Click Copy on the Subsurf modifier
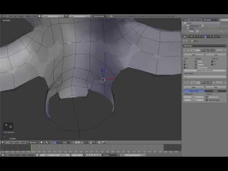 point(216,87)
